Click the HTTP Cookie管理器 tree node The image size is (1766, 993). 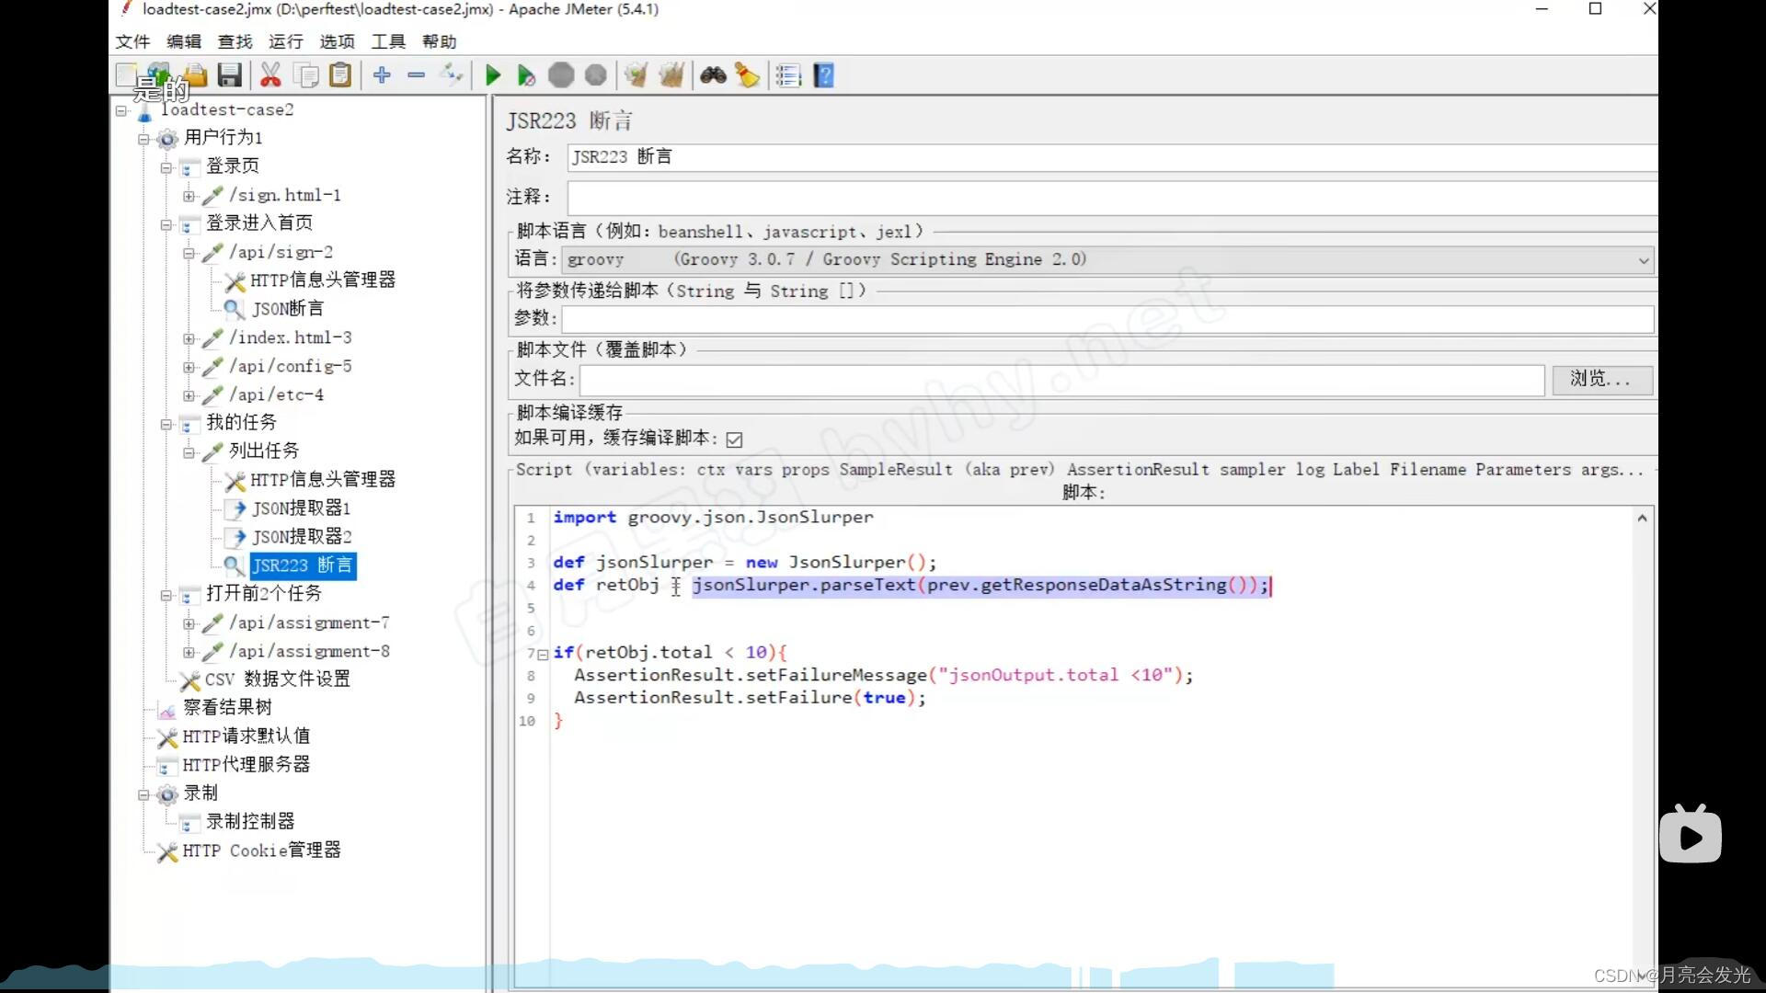point(261,850)
